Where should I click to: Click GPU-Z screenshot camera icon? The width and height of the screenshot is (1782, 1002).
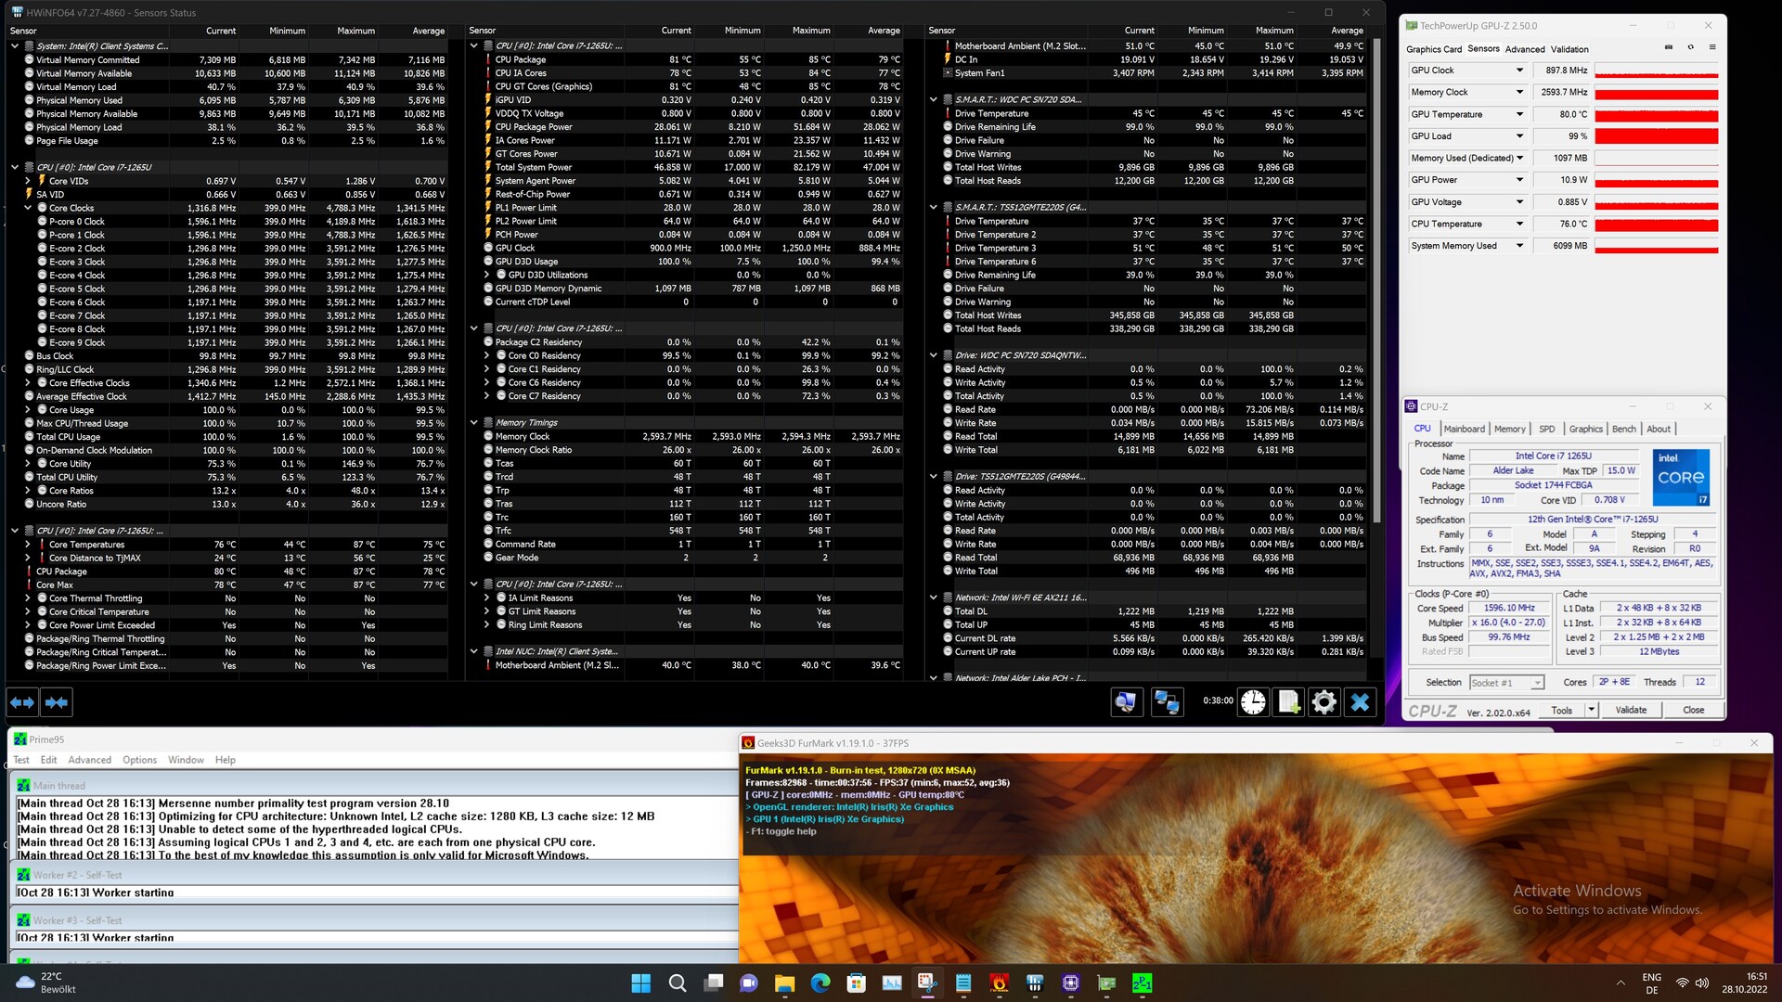(1669, 47)
